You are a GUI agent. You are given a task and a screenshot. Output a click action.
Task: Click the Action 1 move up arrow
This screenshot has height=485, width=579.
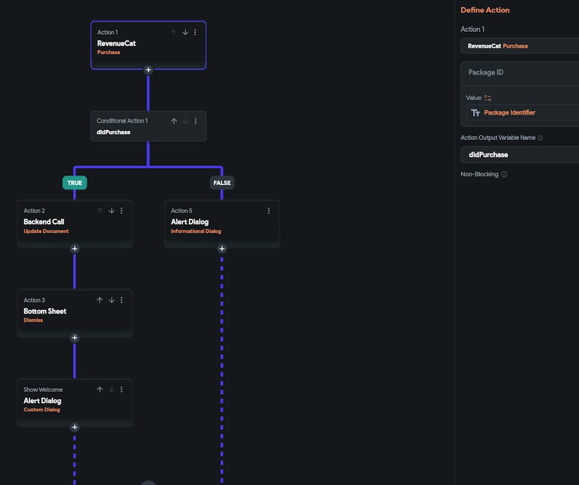pos(173,32)
